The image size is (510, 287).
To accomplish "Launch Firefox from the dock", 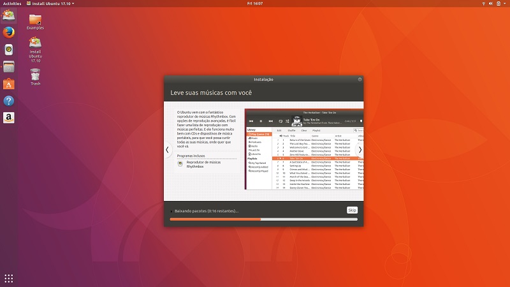I will coord(9,33).
